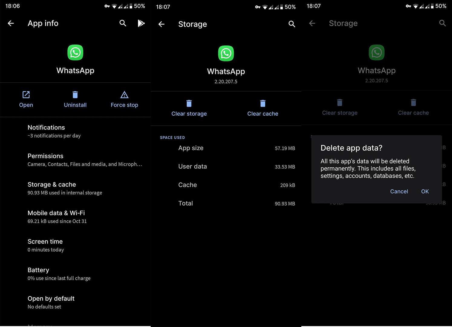Tap the Clear storage button label
Viewport: 452px width, 327px height.
189,114
